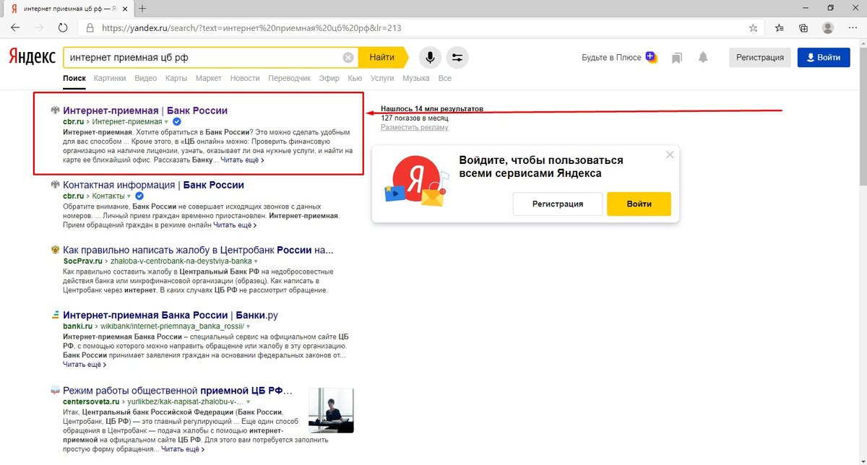Switch to Кью search tab
Image resolution: width=867 pixels, height=465 pixels.
point(355,78)
